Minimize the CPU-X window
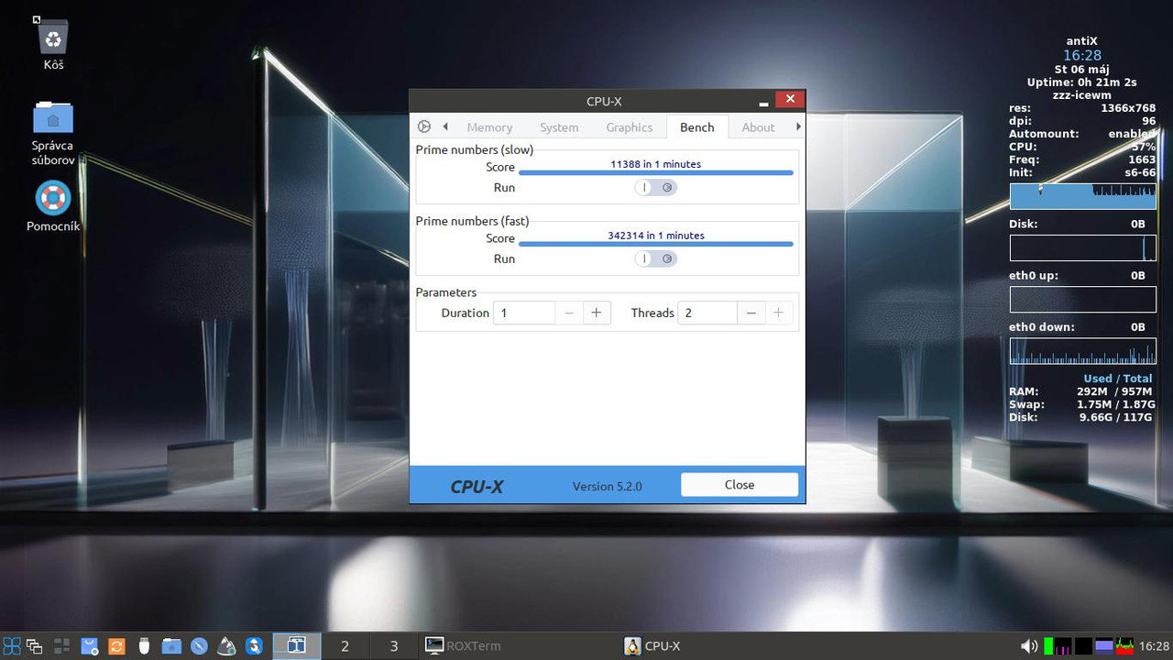Image resolution: width=1173 pixels, height=660 pixels. click(x=763, y=101)
